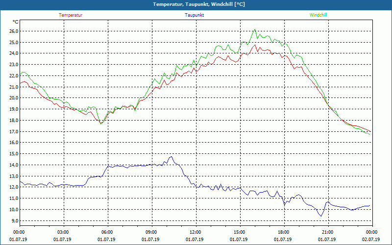Click the °C unit label on the y-axis
Image resolution: width=392 pixels, height=245 pixels.
point(16,22)
